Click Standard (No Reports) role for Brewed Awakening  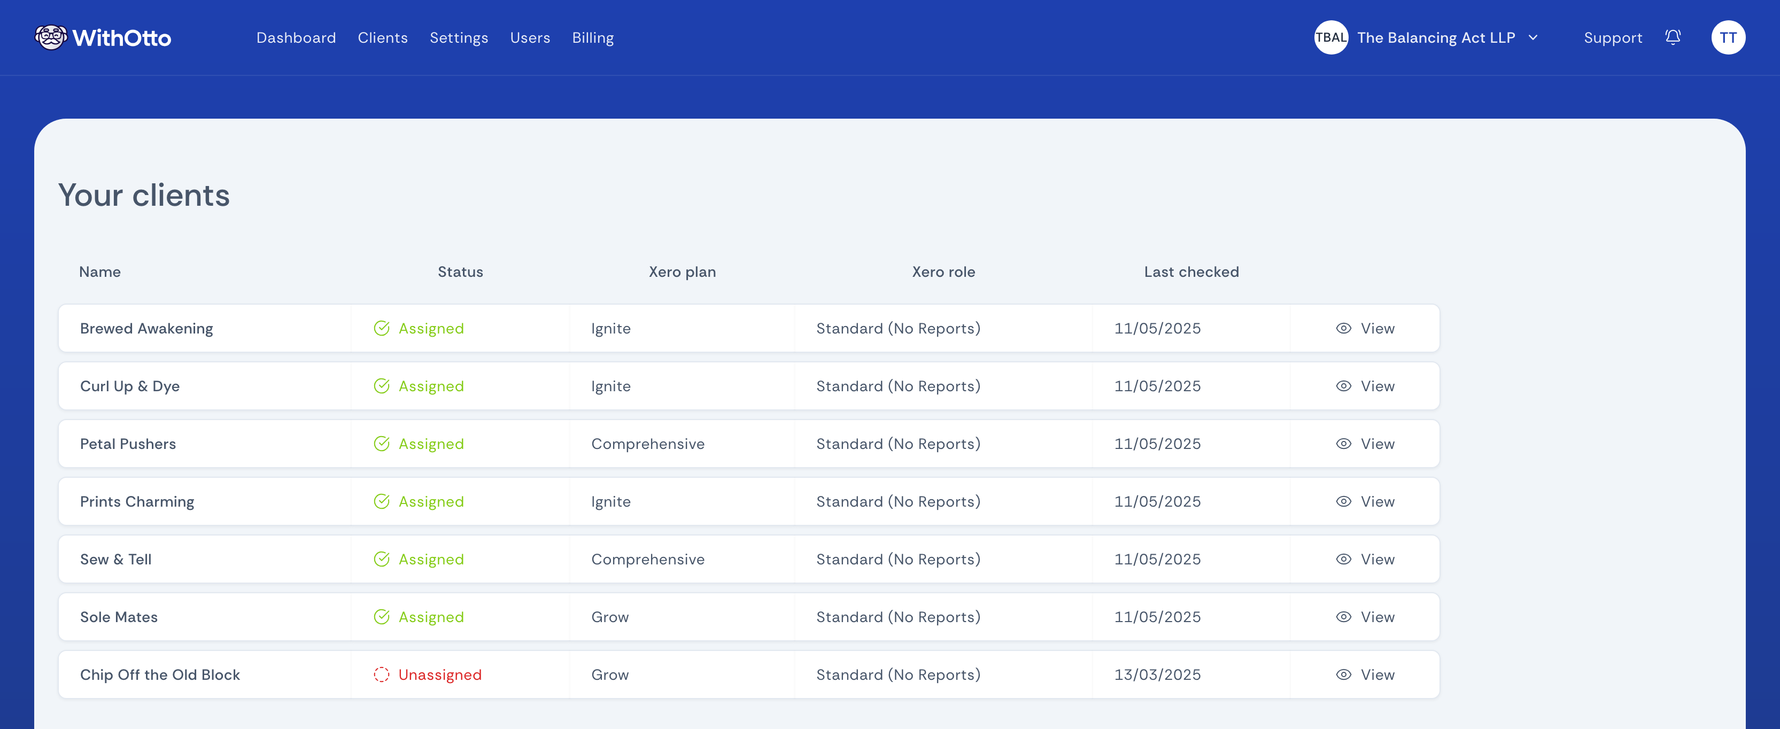point(899,328)
